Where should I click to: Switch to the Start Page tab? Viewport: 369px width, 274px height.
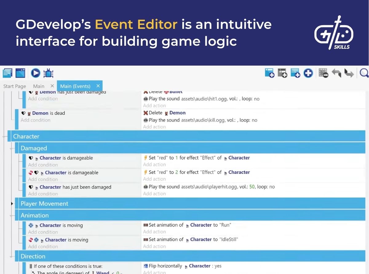pos(14,86)
